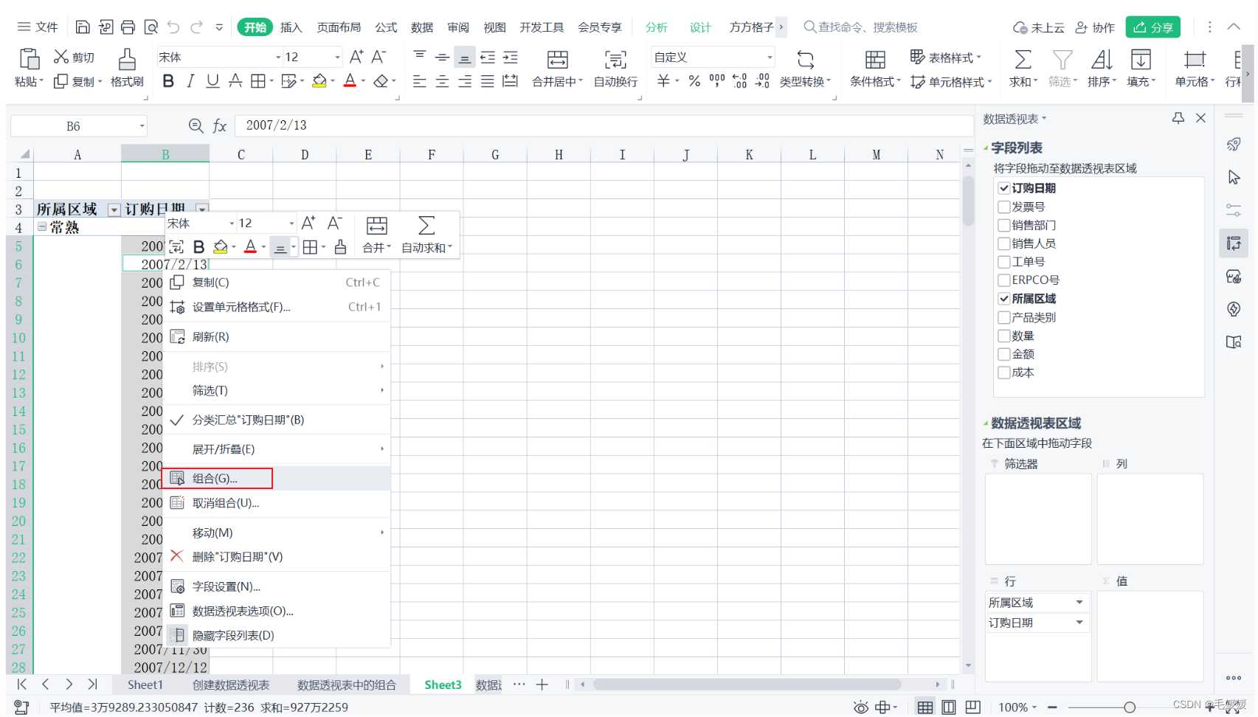Collapse the 常熟 group in row 4

(x=42, y=227)
